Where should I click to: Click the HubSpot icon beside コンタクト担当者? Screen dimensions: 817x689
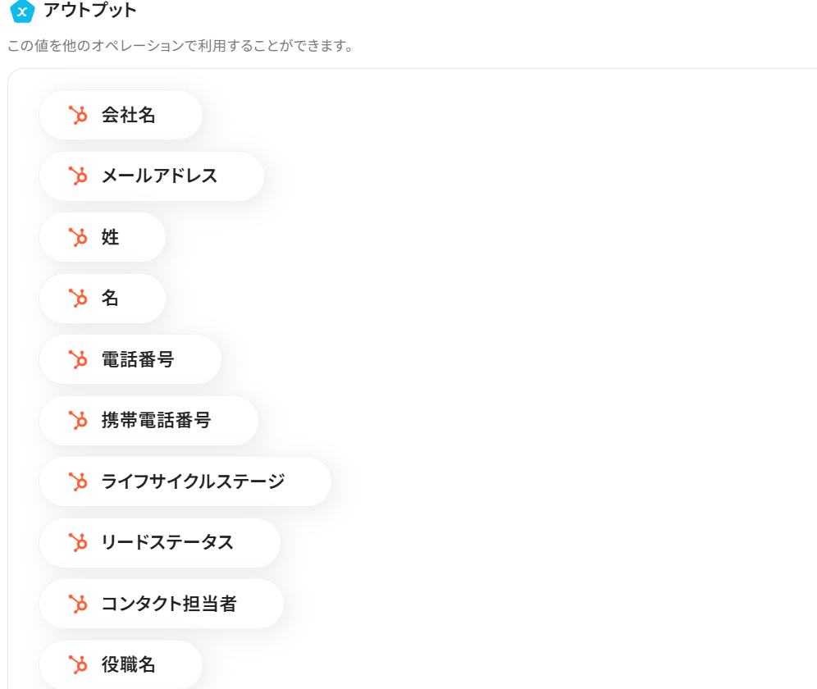[x=78, y=604]
